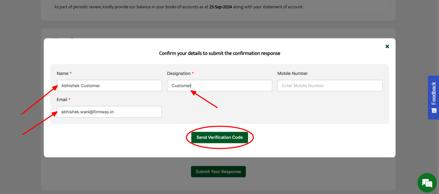Click the small icon on the Feedback tab
The image size is (439, 194).
click(434, 110)
